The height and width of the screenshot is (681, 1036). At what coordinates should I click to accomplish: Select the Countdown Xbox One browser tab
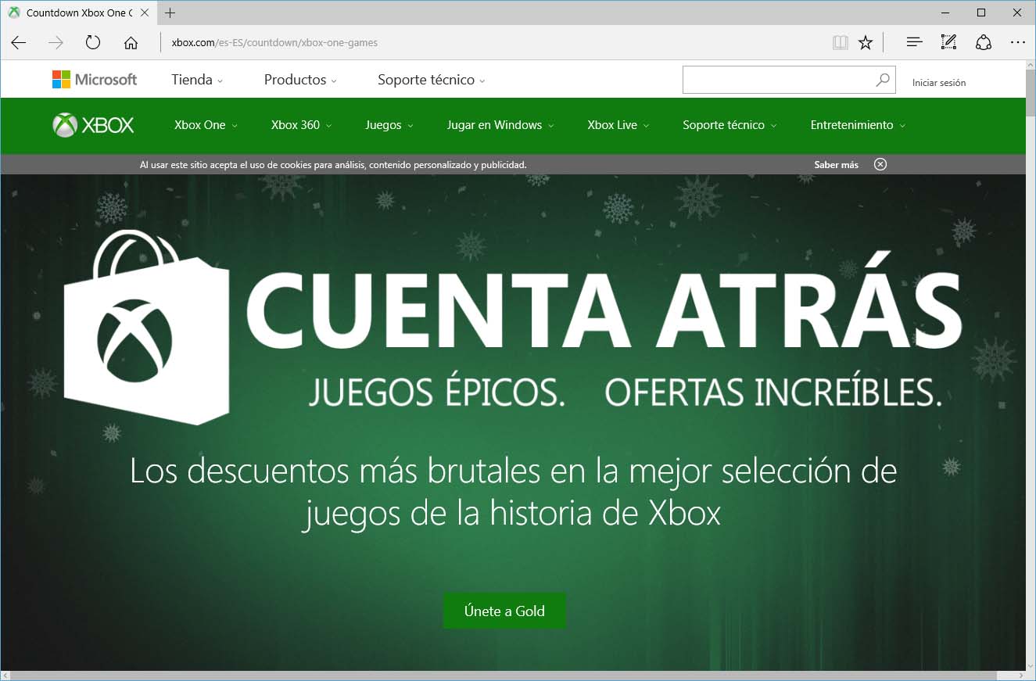78,13
